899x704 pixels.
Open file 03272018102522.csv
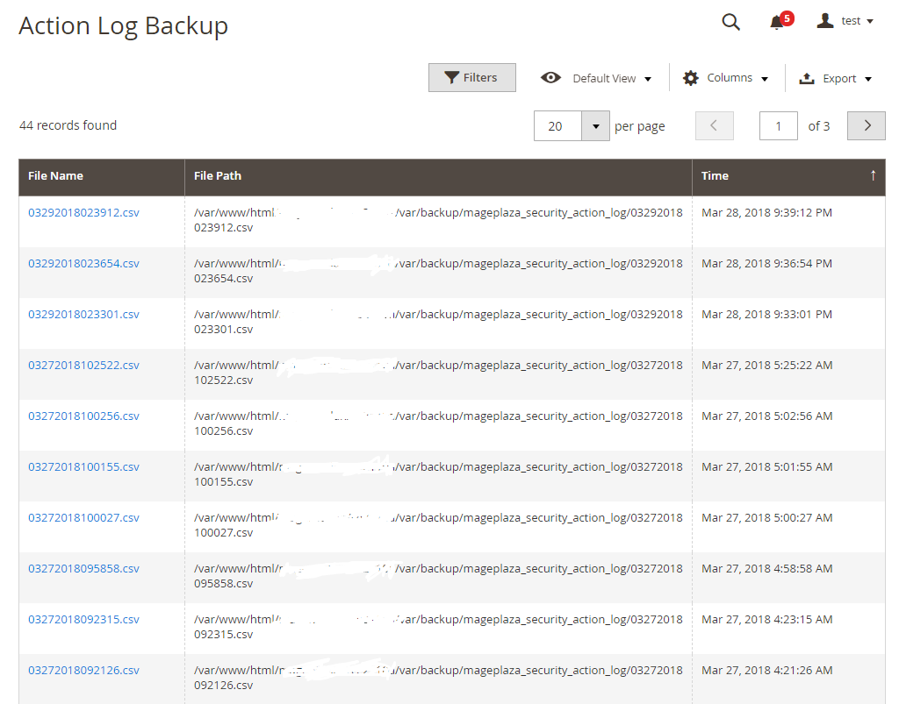click(83, 365)
